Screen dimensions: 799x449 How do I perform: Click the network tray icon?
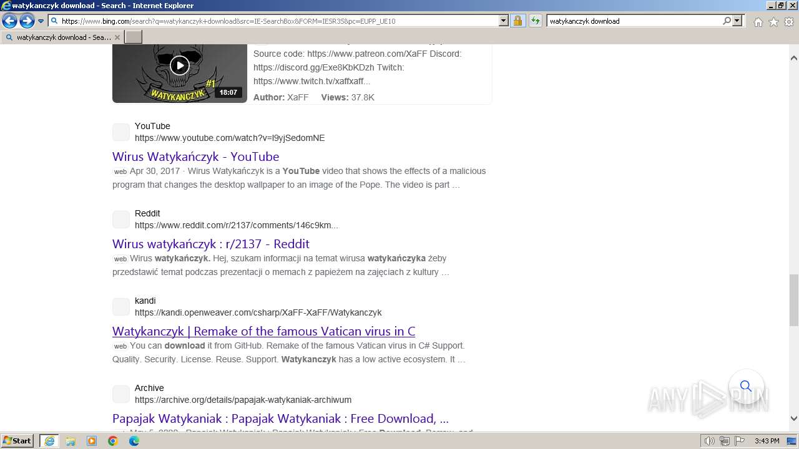[x=725, y=441]
